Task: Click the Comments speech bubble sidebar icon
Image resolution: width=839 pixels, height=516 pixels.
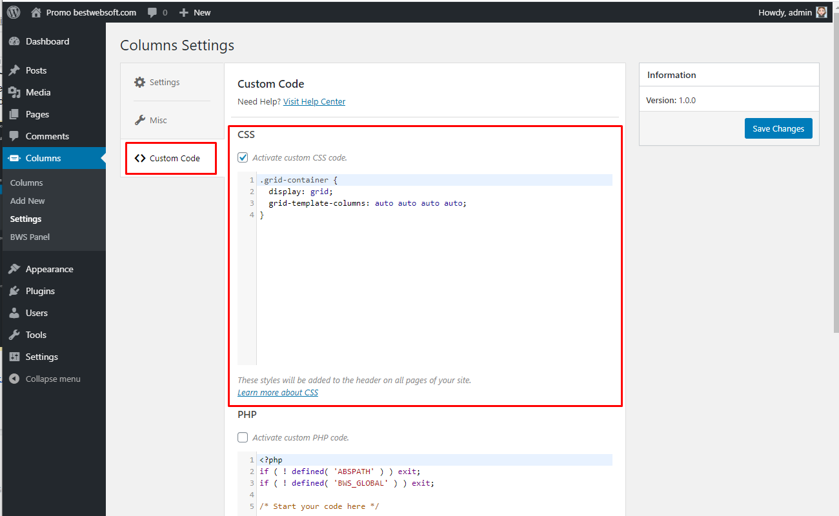Action: pos(14,136)
